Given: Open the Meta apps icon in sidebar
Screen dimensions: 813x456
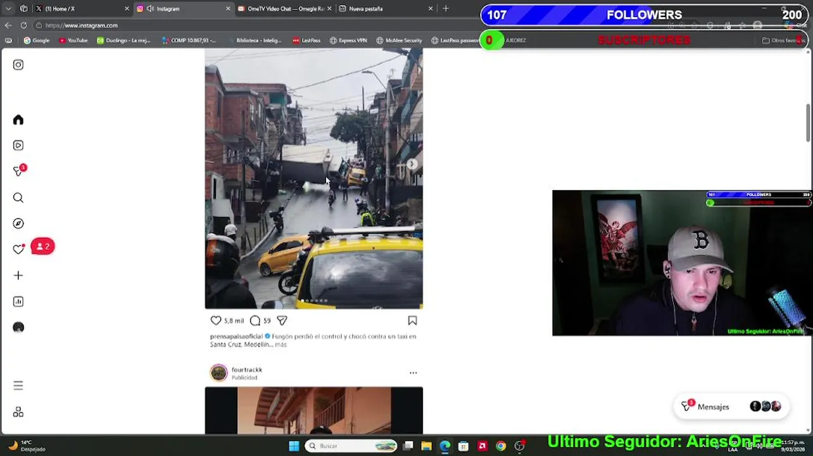Looking at the screenshot, I should pos(18,412).
